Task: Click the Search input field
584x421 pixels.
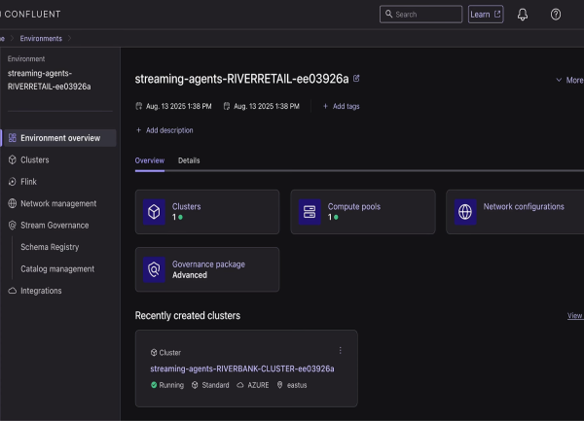Action: point(420,15)
